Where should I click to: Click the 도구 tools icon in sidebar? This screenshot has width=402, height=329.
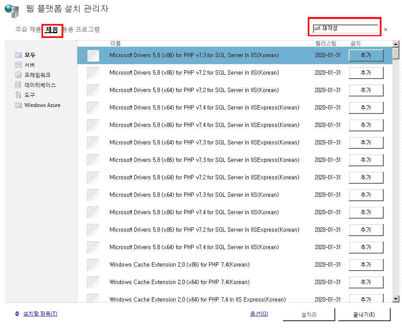(x=18, y=95)
